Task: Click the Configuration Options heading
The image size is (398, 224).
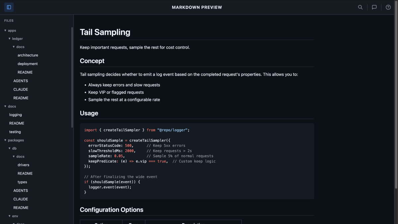Action: (x=112, y=210)
